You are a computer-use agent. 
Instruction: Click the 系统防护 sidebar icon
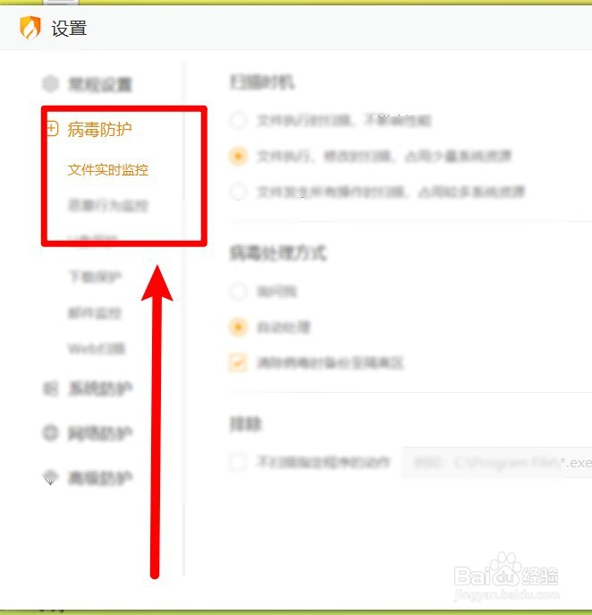[50, 389]
